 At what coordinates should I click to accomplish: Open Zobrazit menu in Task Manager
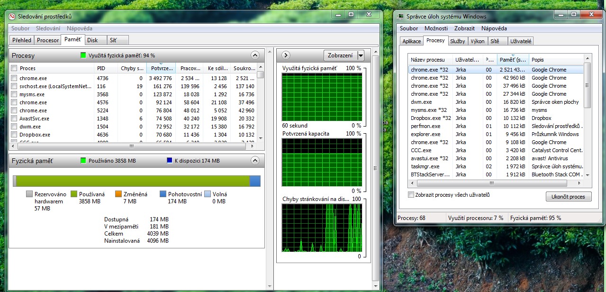(464, 28)
